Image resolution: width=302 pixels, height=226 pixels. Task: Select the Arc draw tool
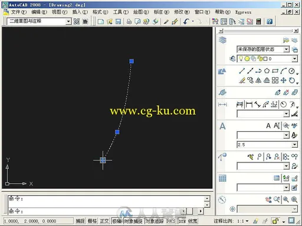point(283,71)
